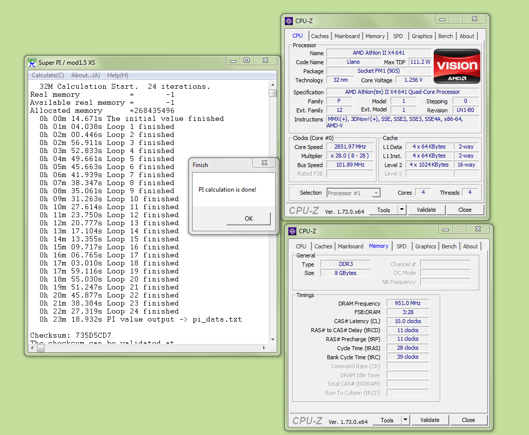Image resolution: width=529 pixels, height=435 pixels.
Task: Switch to Graphics tab in bottom CPU-Z window
Action: click(425, 246)
